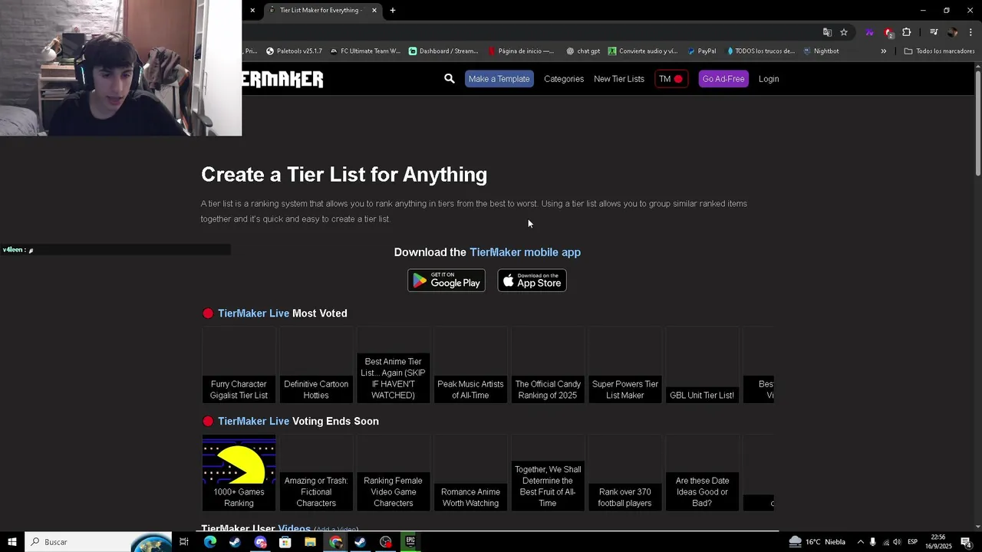Viewport: 982px width, 552px height.
Task: Open Task View on the taskbar
Action: click(x=184, y=542)
